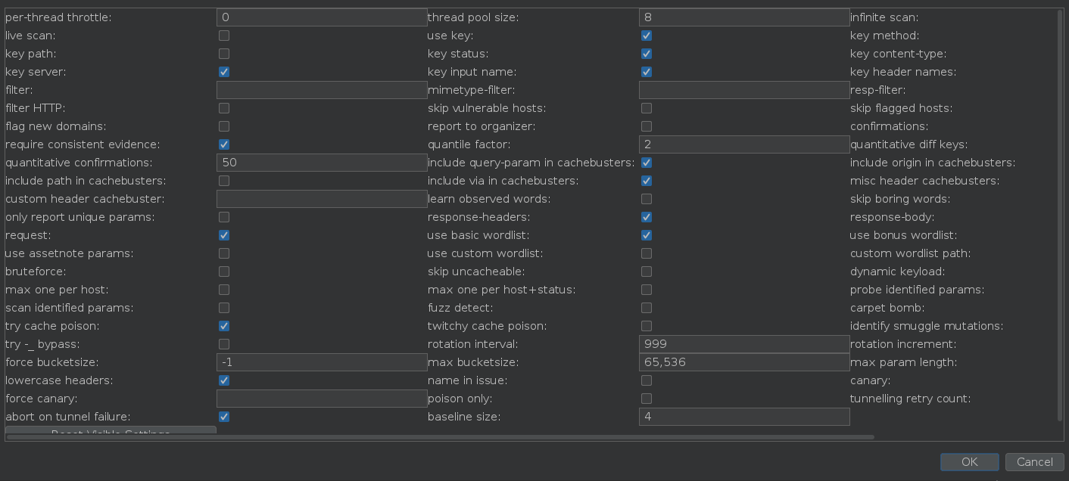The height and width of the screenshot is (481, 1069).
Task: Click the quantile factor input
Action: click(744, 144)
